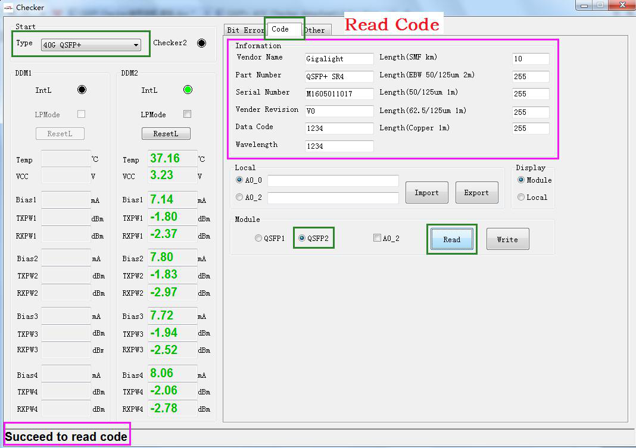Click the Read button

(x=452, y=239)
